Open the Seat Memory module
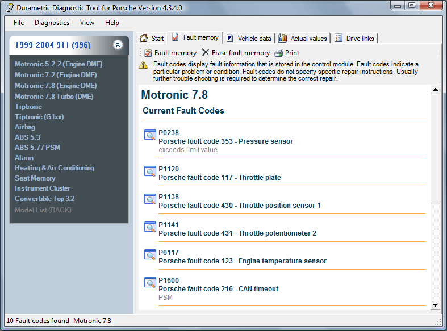This screenshot has width=447, height=331. coord(35,178)
